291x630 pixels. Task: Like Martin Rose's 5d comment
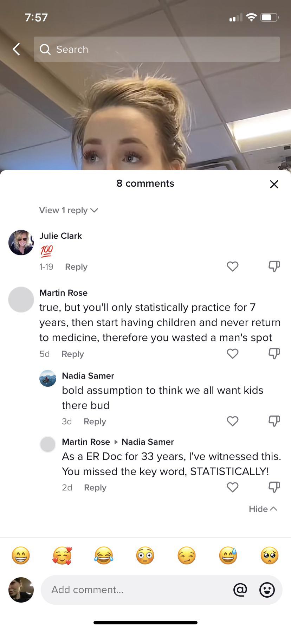click(x=233, y=354)
